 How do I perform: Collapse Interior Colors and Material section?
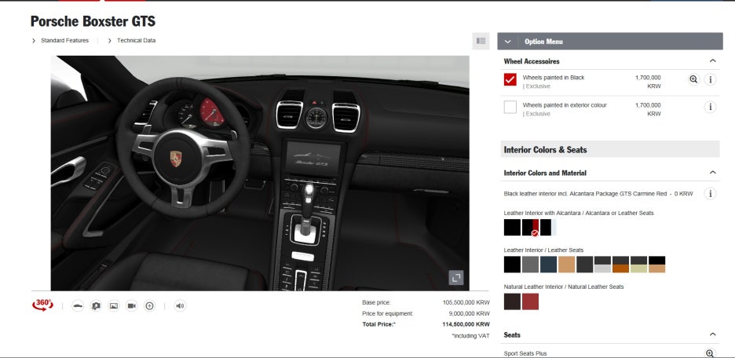point(712,173)
